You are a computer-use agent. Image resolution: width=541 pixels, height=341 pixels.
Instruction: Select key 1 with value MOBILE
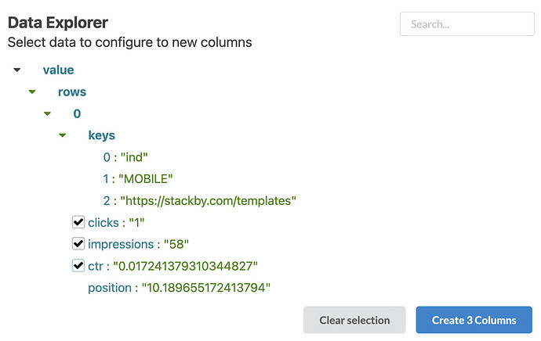(138, 179)
